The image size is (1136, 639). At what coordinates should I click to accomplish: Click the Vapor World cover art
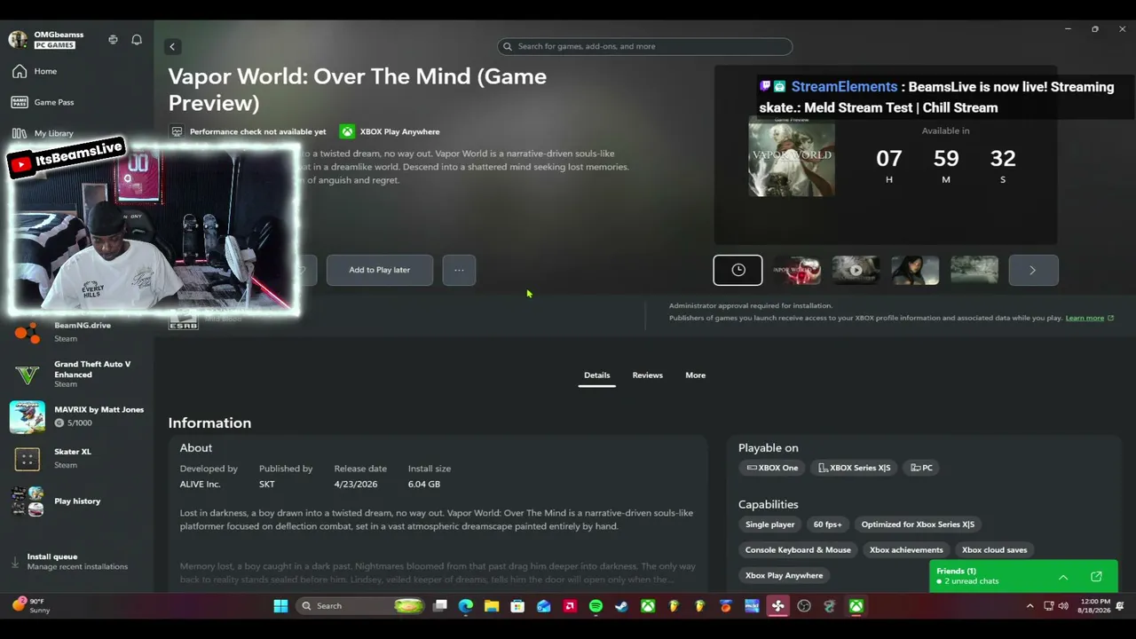click(x=792, y=157)
